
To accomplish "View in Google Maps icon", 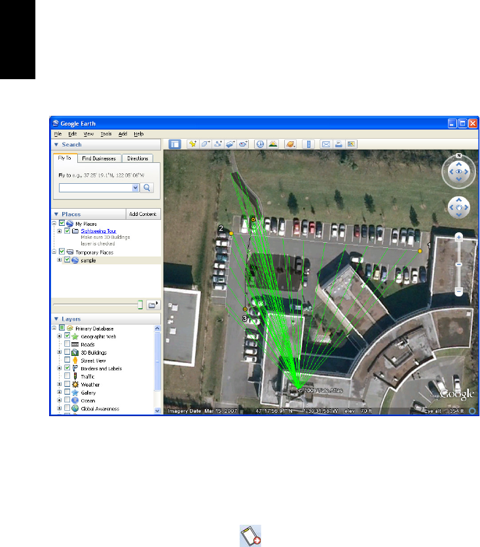I will pos(351,144).
